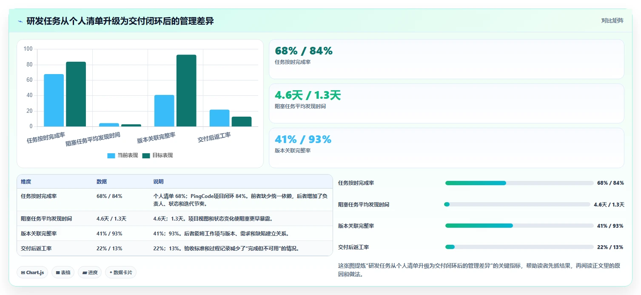The height and width of the screenshot is (295, 641).
Task: Click the 22% / 13% table cell
Action: tap(109, 249)
